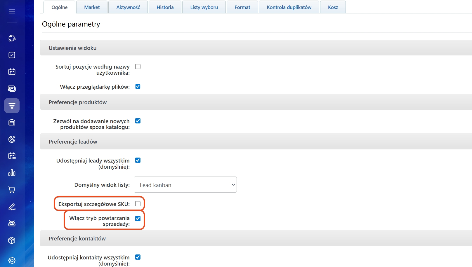Image resolution: width=472 pixels, height=267 pixels.
Task: Open the robot icon in sidebar
Action: 12,224
